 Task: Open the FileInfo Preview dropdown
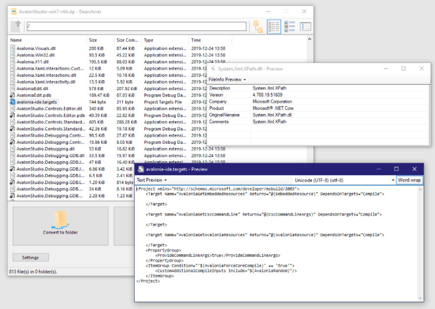(227, 79)
